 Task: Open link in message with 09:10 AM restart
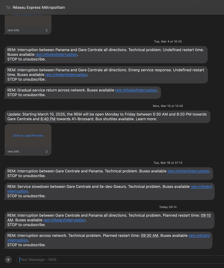coord(64,220)
